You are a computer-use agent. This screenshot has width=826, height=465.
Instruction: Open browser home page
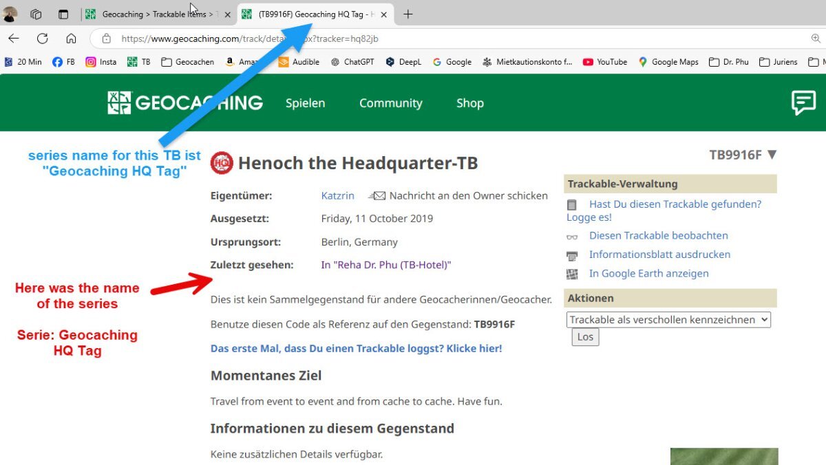point(71,39)
